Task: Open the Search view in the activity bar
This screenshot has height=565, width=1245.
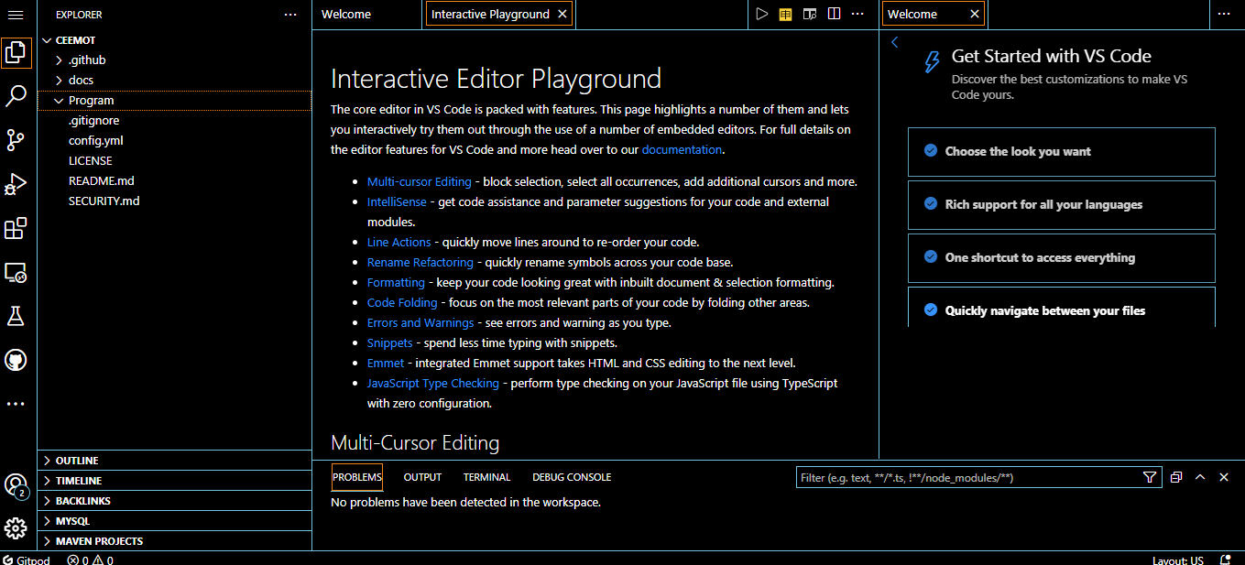Action: [16, 95]
